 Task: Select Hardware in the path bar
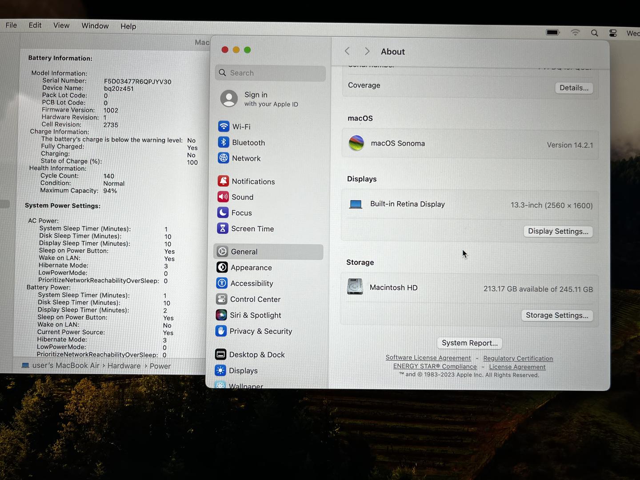click(x=124, y=365)
